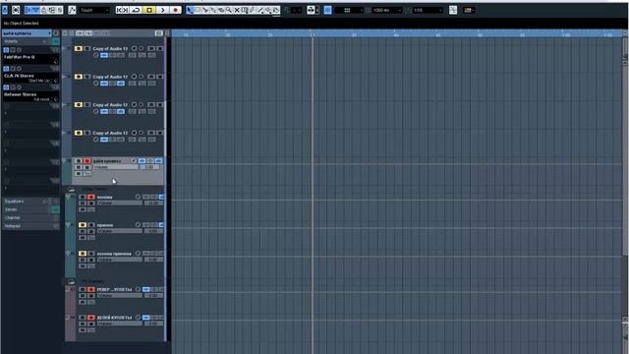Toggle the red button on РЕВЕР track
This screenshot has height=354, width=629.
click(x=91, y=289)
